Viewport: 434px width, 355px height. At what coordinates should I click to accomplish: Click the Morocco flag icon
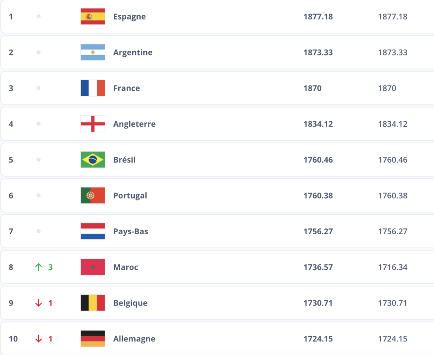pyautogui.click(x=93, y=267)
